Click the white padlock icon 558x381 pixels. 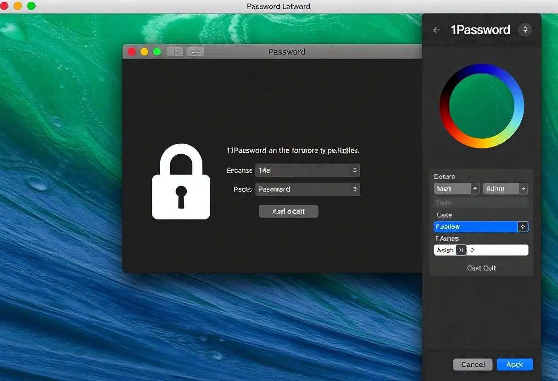(181, 181)
